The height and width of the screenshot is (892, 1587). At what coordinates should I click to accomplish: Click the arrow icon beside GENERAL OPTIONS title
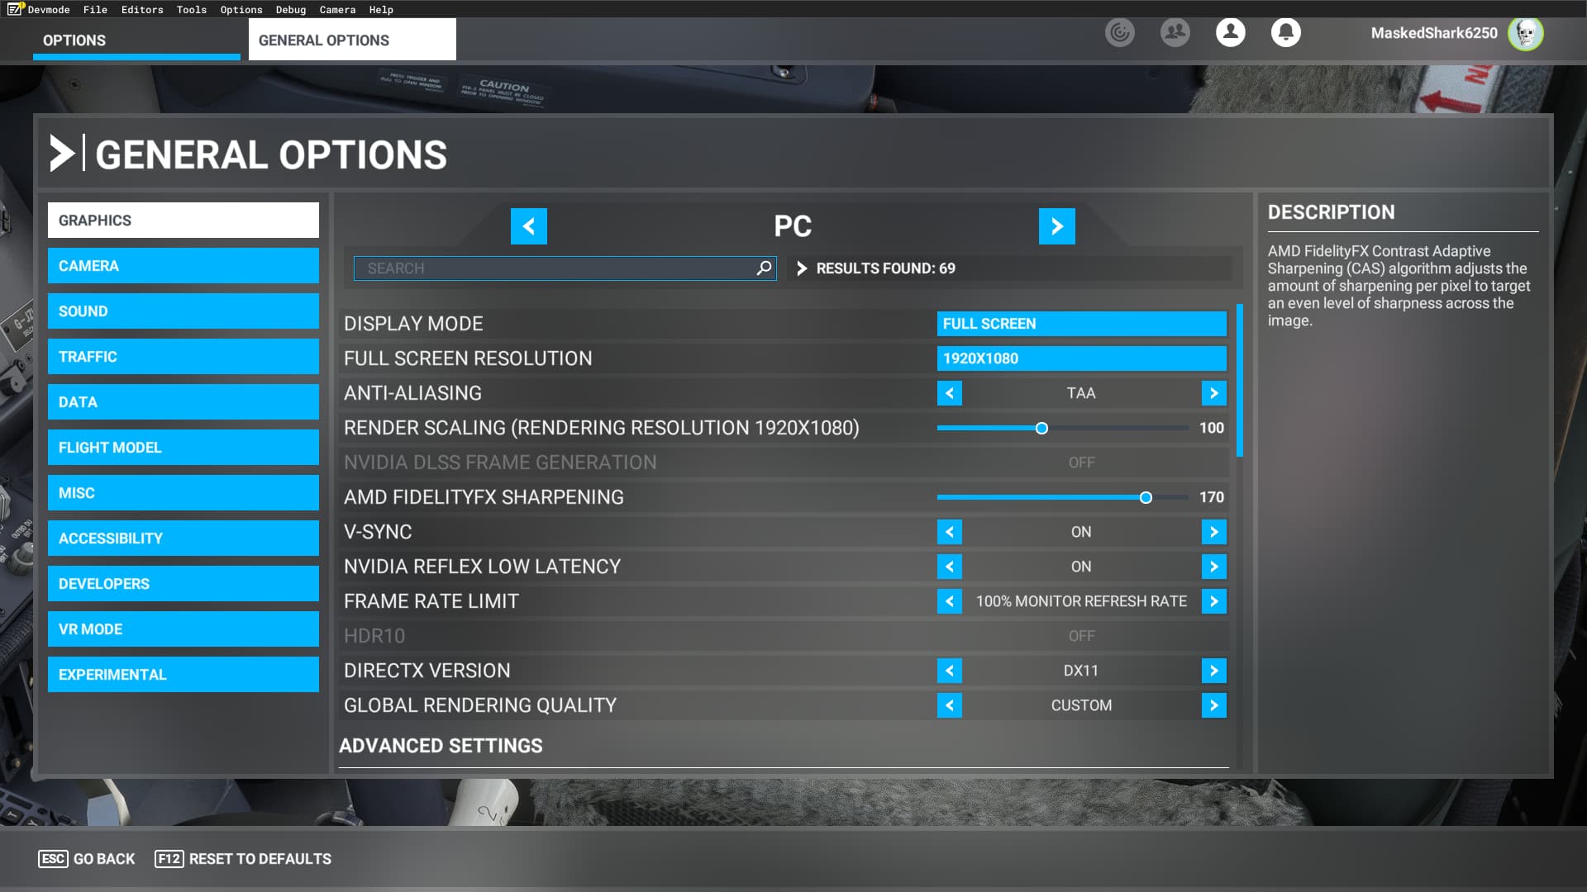[x=62, y=154]
